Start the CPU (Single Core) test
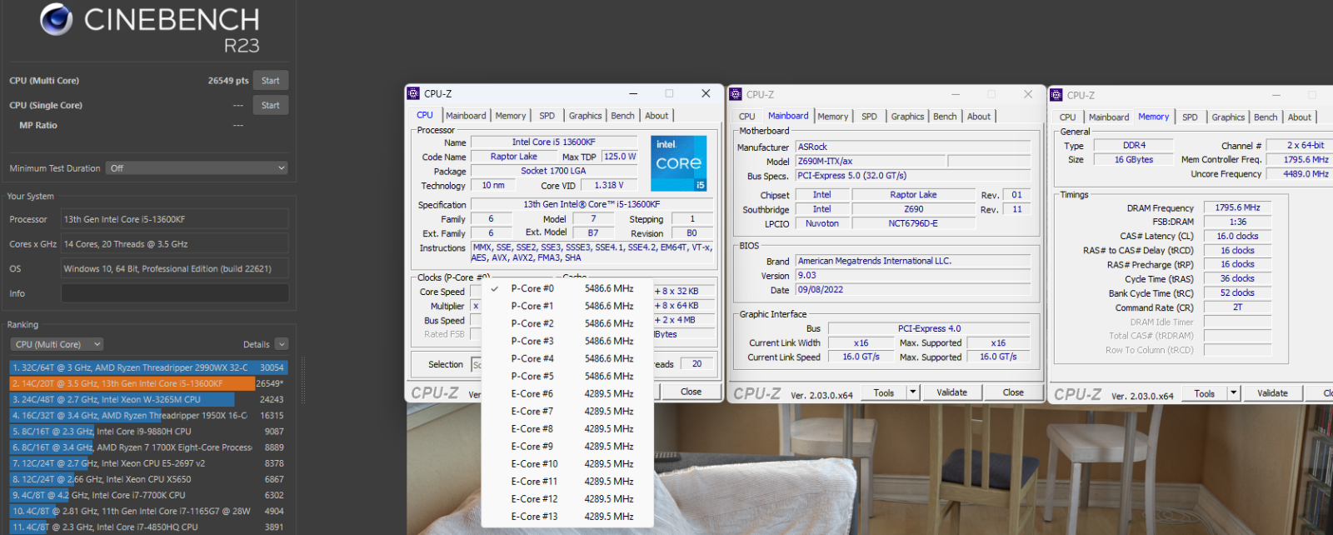Screen dimensions: 1333x535 (271, 105)
